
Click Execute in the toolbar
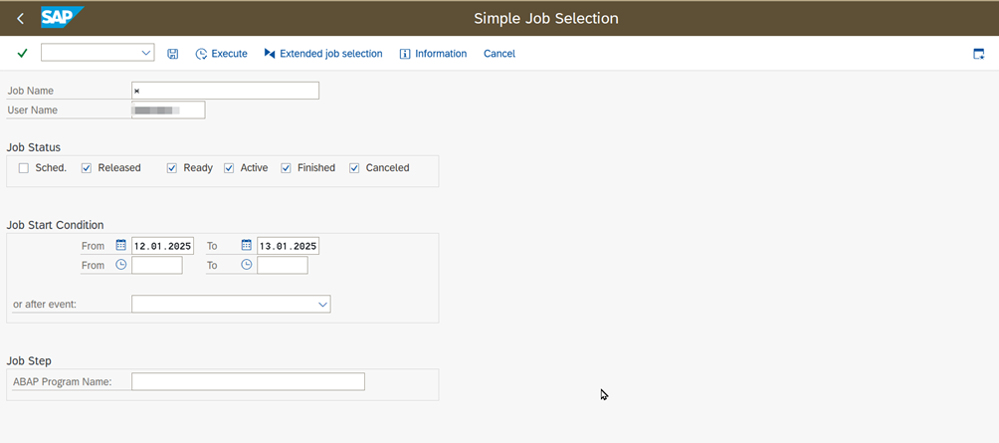coord(221,54)
